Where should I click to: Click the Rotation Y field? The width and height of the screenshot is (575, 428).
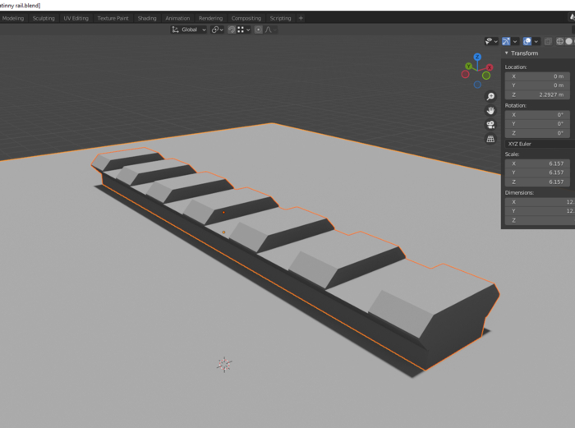[537, 124]
